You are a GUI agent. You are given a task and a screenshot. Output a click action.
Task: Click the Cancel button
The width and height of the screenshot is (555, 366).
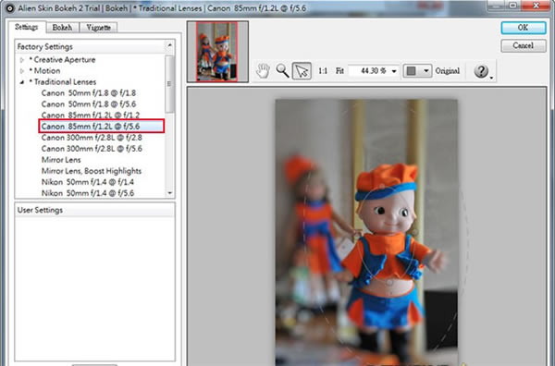coord(524,45)
